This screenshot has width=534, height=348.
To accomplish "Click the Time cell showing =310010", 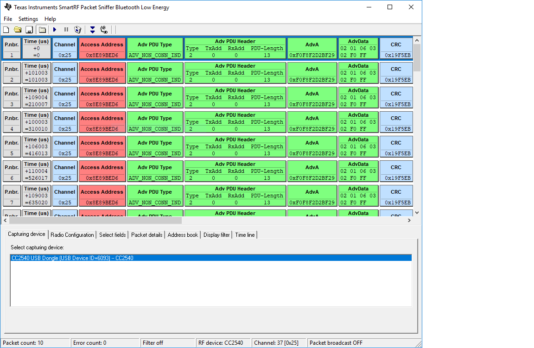I will point(37,122).
